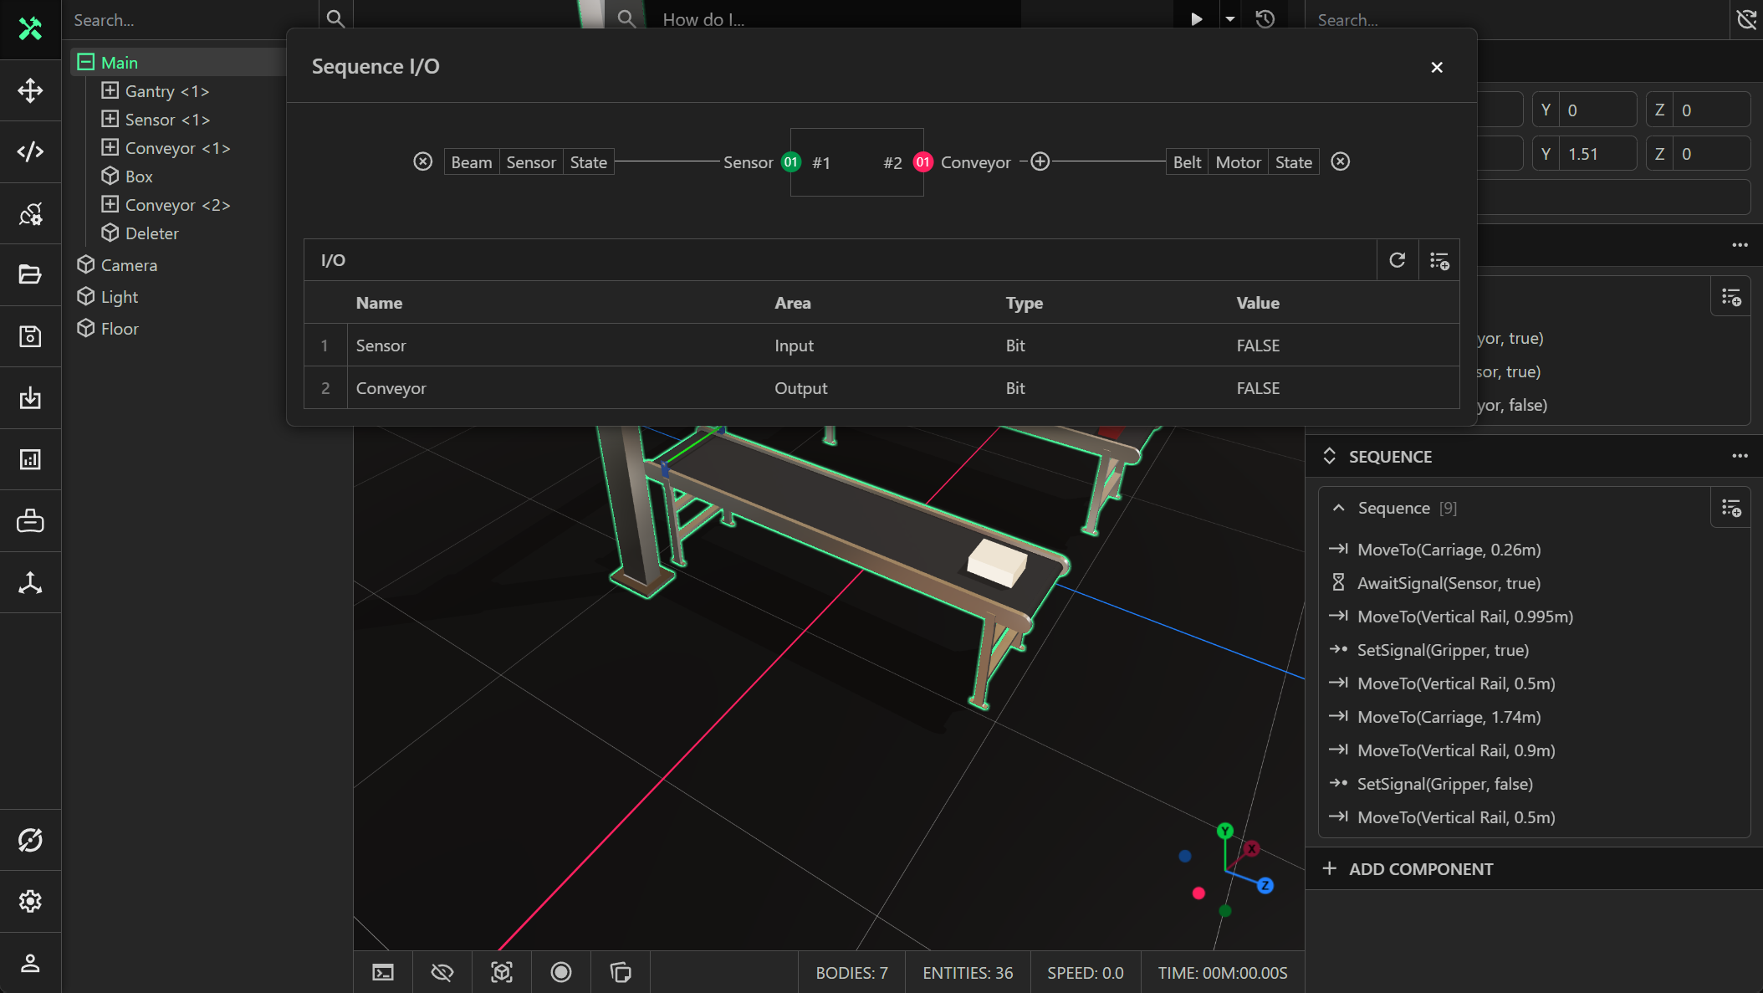The width and height of the screenshot is (1763, 993).
Task: Toggle the Conveyor #2 output bit indicator
Action: [922, 162]
